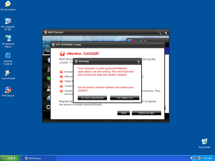215x161 pixels.
Task: Click the 'Remind me later' button
Action: point(147,113)
